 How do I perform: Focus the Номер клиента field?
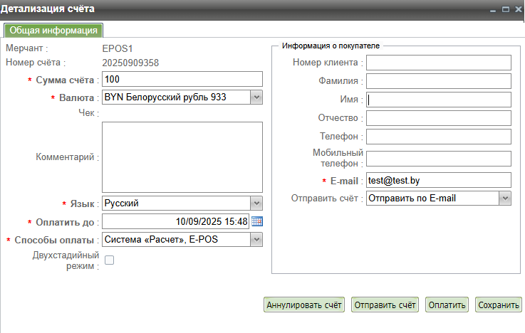pyautogui.click(x=439, y=63)
